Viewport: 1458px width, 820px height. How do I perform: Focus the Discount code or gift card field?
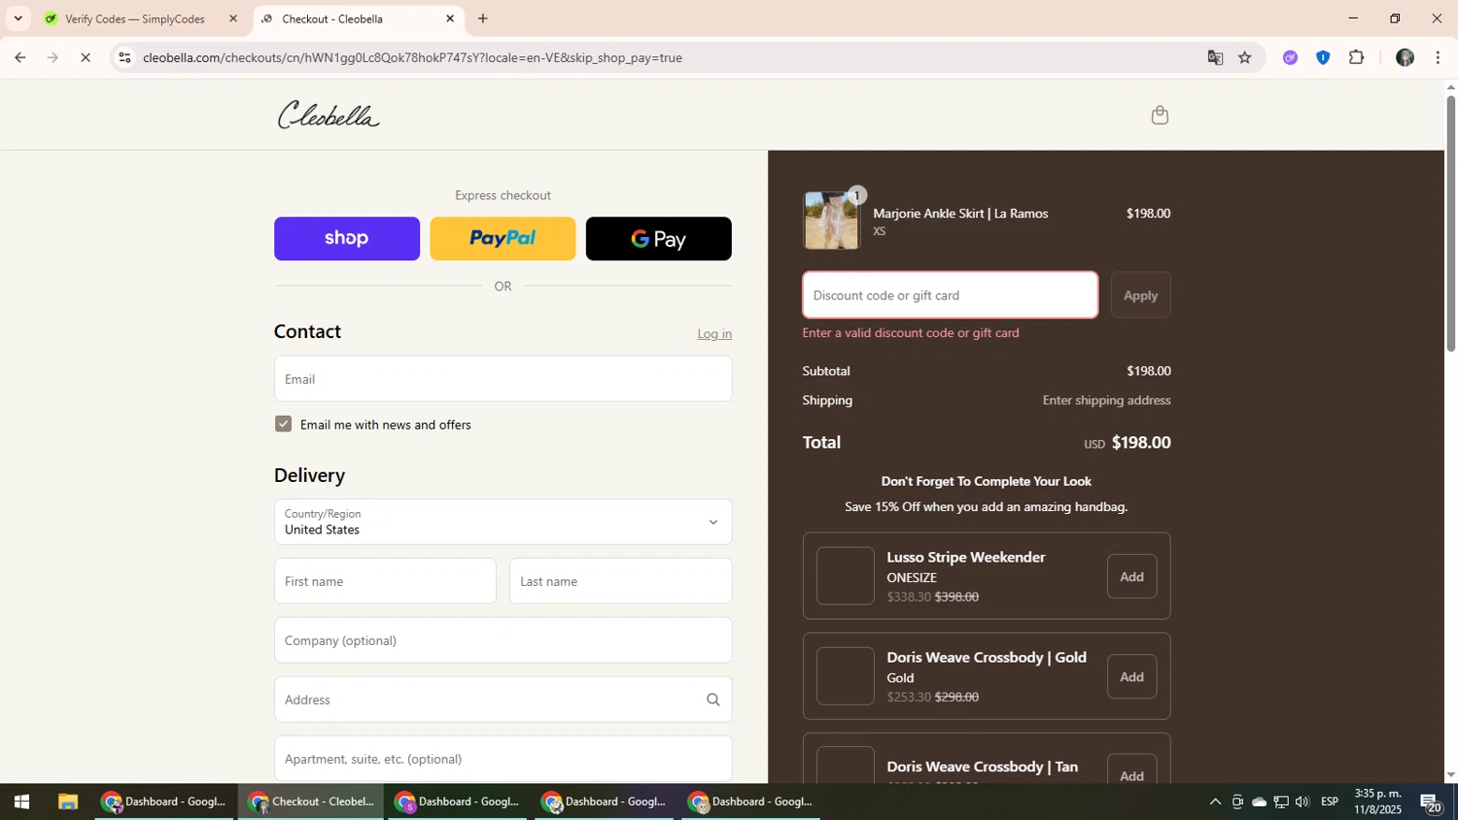pyautogui.click(x=950, y=295)
